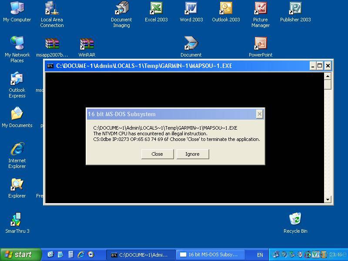Click the console scrollbar down arrow
This screenshot has height=261, width=348.
coord(328,199)
